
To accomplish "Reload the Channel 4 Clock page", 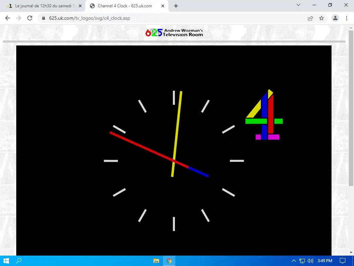I will (30, 18).
